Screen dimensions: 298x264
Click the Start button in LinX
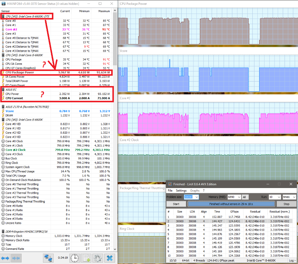click(x=176, y=204)
